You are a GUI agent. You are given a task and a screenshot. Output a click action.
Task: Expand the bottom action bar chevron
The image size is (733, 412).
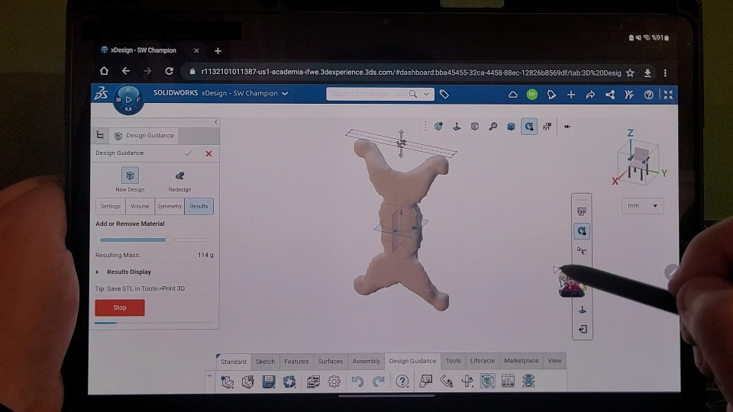tap(209, 375)
